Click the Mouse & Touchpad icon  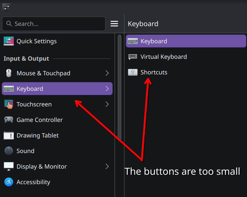9,73
